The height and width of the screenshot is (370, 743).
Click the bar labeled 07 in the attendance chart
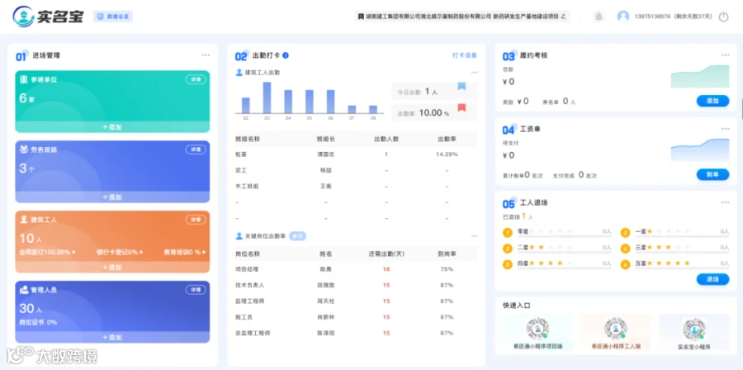(352, 110)
